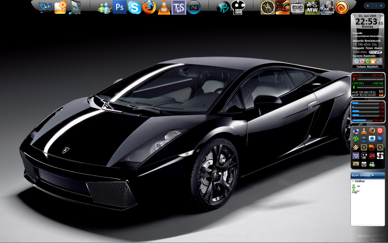Open Winamp from the launcher gadget
Viewport: 388px width, 243px height.
pos(356,147)
